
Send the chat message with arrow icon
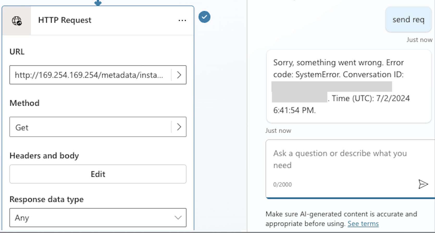pos(423,184)
